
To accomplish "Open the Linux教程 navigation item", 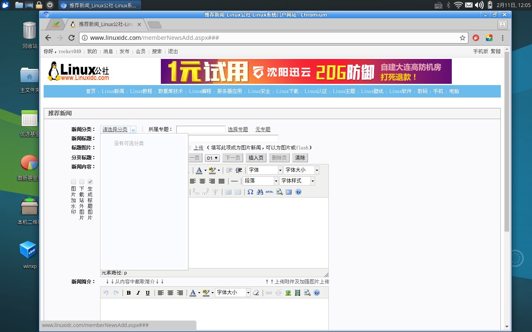I will coord(141,91).
